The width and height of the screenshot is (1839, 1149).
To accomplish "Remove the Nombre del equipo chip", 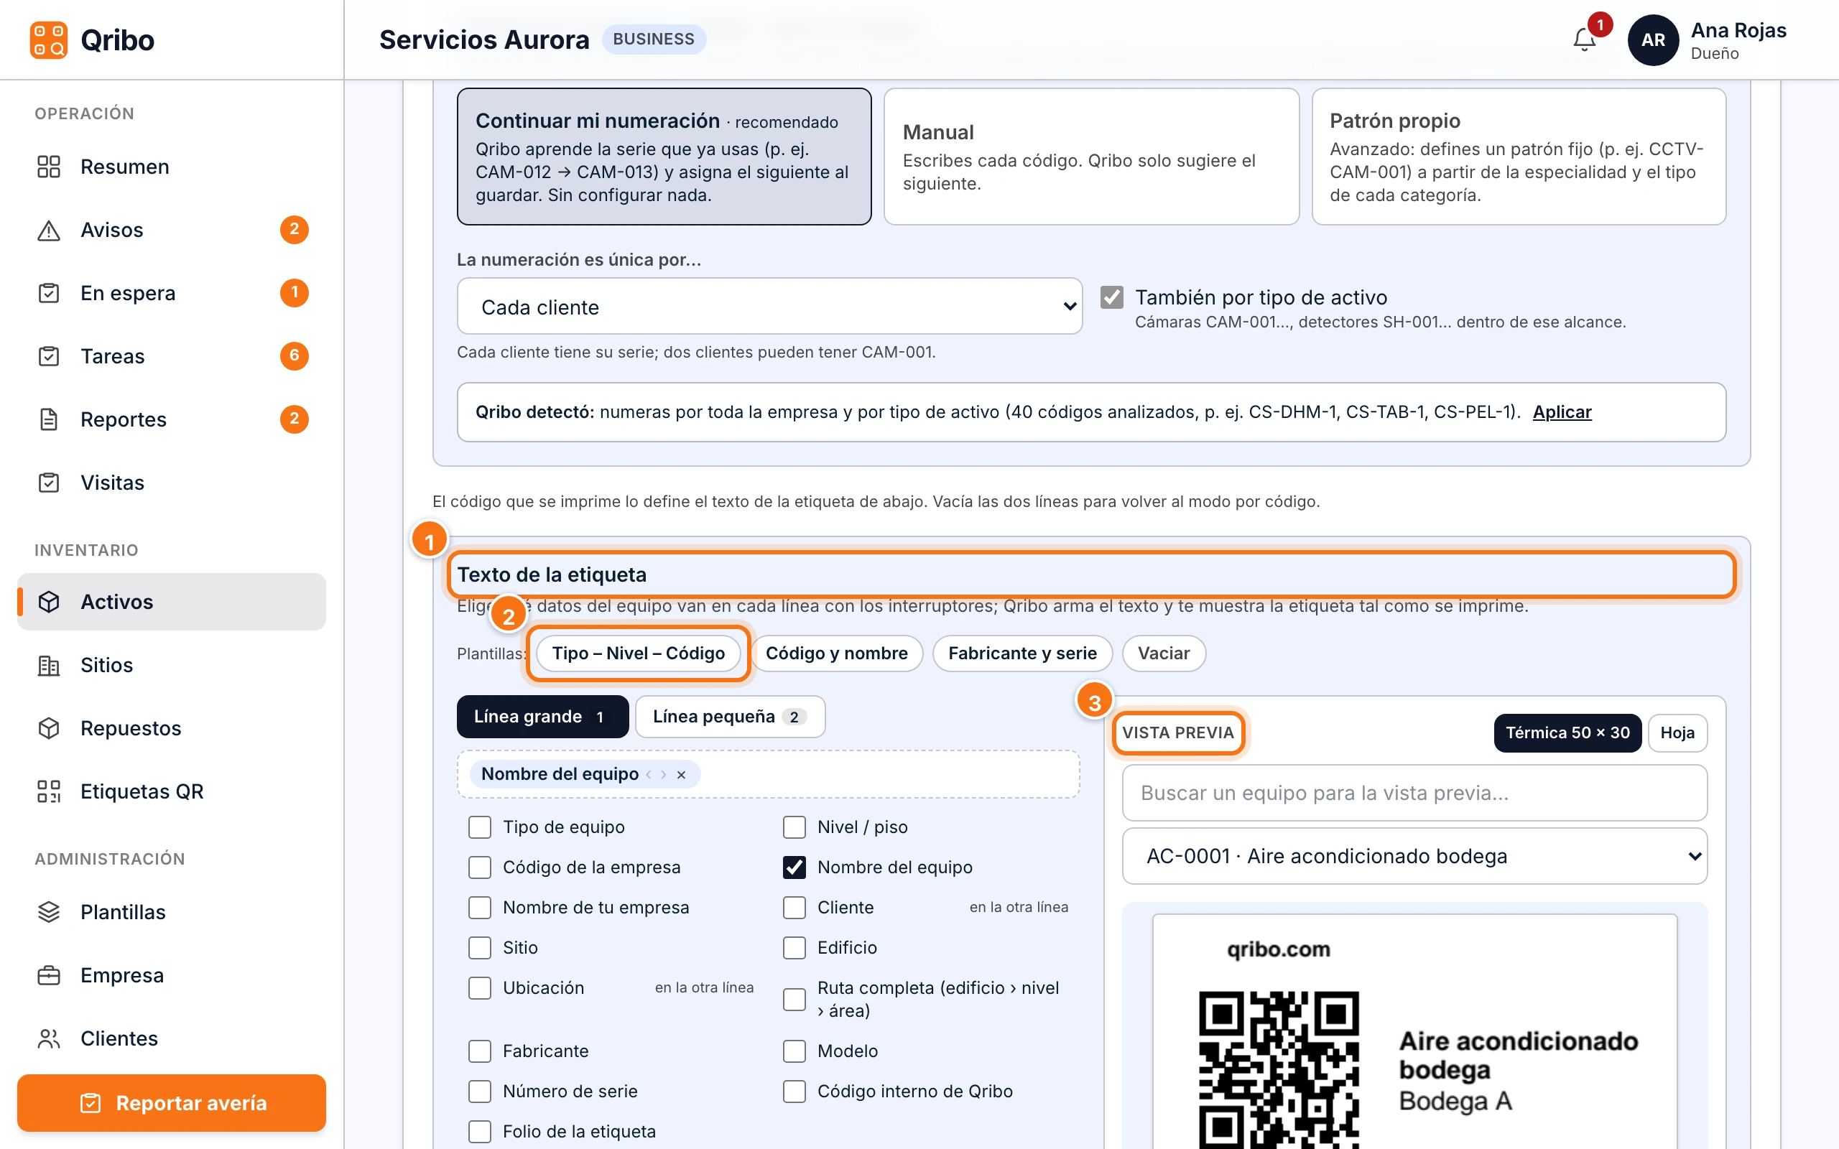I will (x=681, y=774).
